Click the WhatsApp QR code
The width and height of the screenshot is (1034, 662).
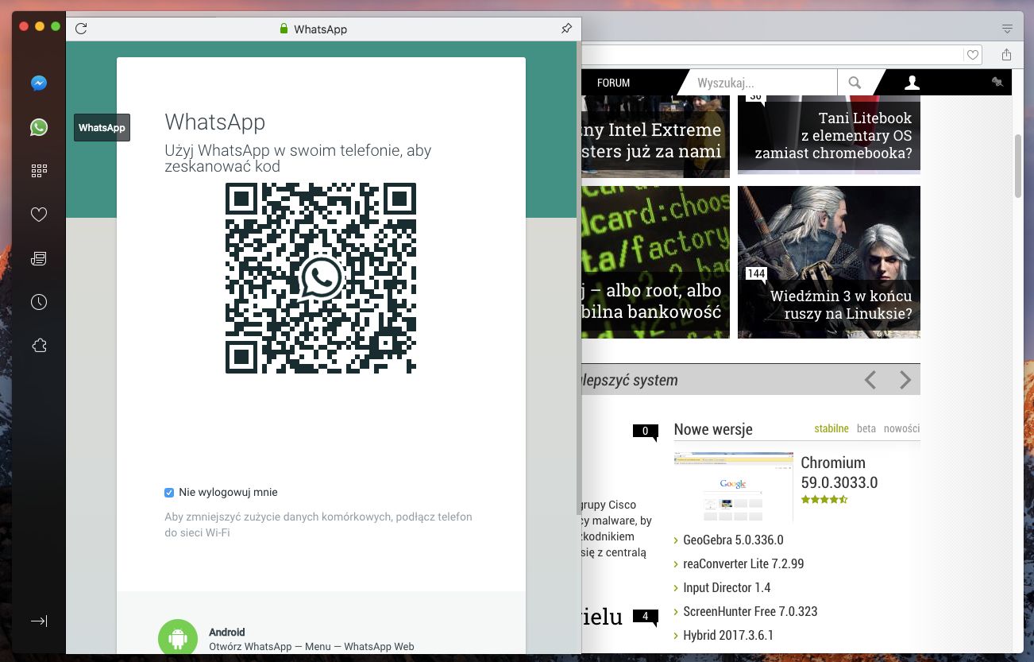321,278
